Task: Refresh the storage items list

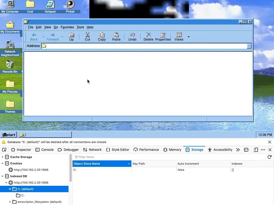Action: pos(269,157)
